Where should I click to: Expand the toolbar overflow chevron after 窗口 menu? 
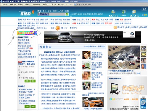click(x=67, y=4)
